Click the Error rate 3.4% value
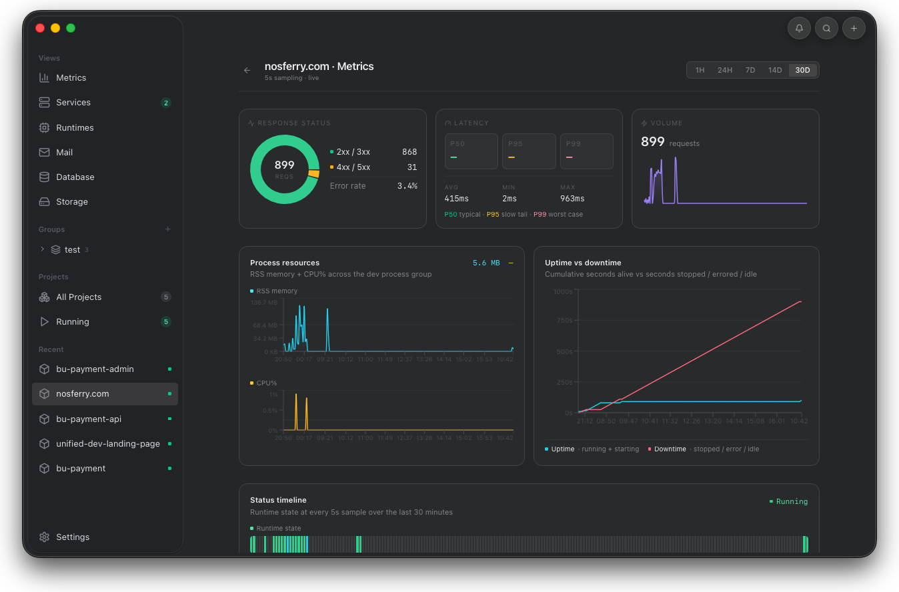 407,186
